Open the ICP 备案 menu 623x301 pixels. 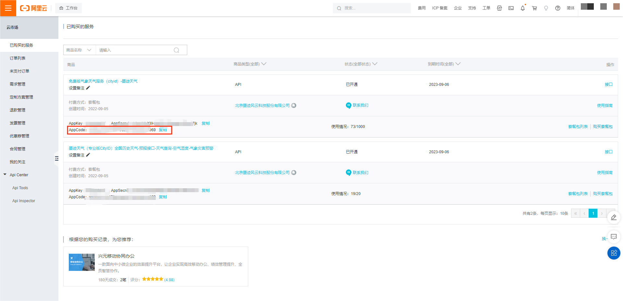pyautogui.click(x=440, y=8)
